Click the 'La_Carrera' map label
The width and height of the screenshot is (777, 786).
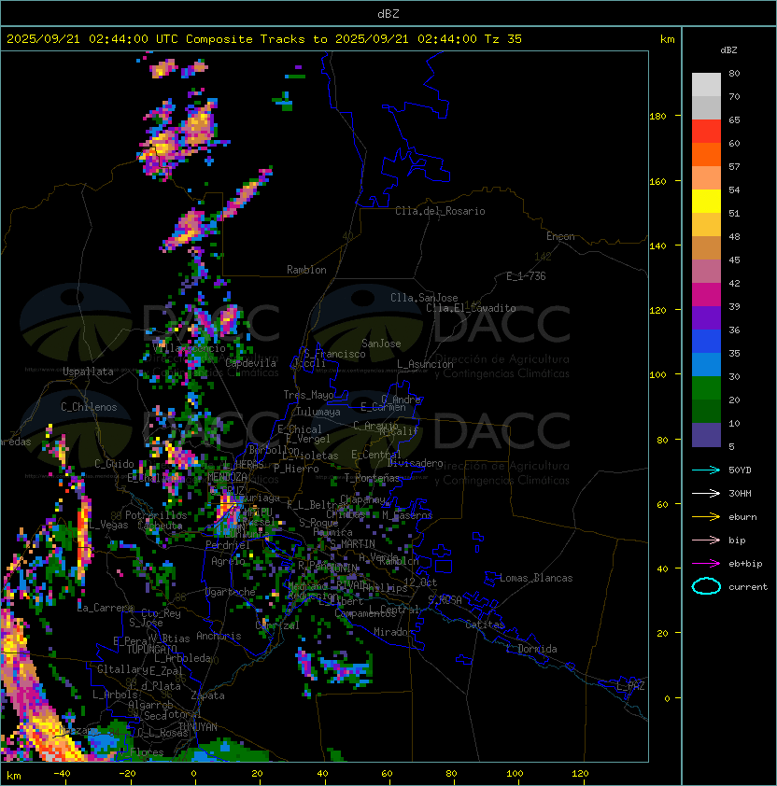click(106, 608)
